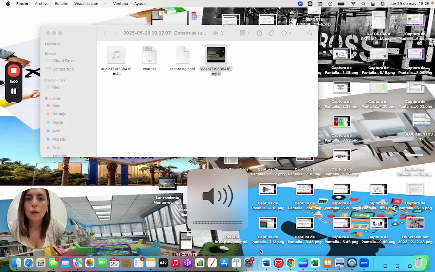Open the Apple menu

point(8,4)
